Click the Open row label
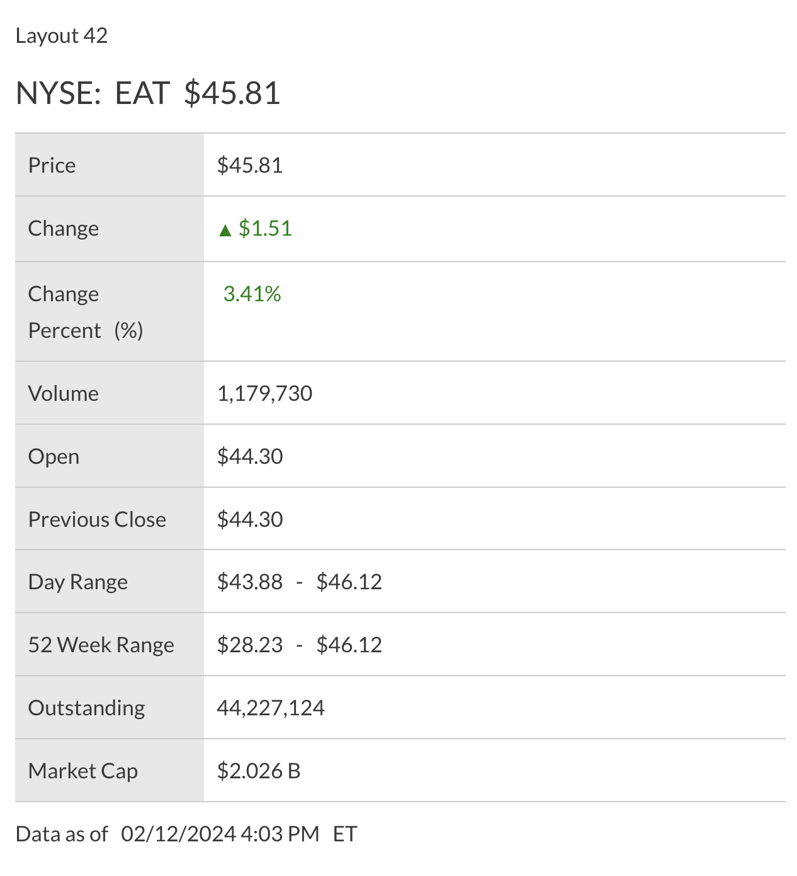Viewport: 797px width, 876px height. [54, 456]
